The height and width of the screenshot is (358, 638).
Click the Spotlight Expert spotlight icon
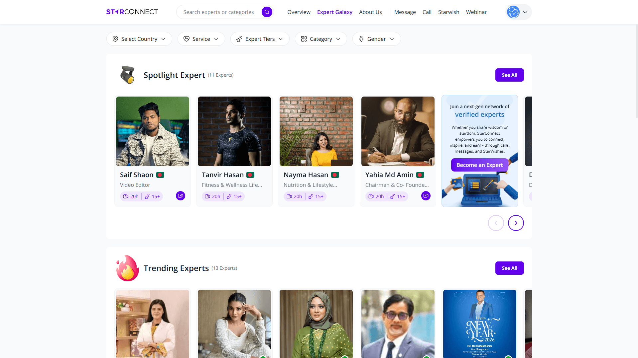point(128,75)
